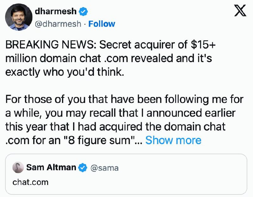Viewport: 253px width, 197px height.
Task: Click dharmesh's blue verified badge
Action: tap(83, 11)
